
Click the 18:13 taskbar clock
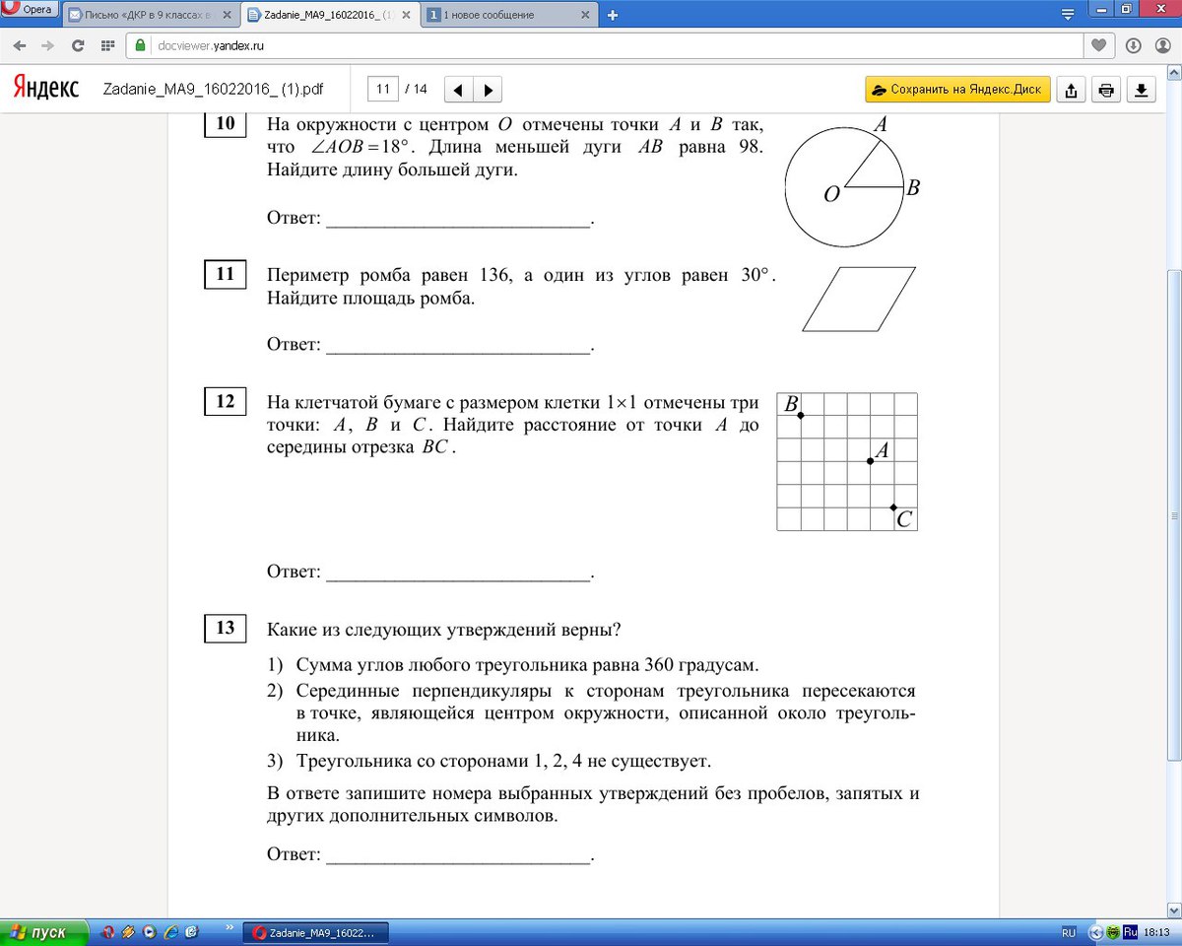[1157, 932]
